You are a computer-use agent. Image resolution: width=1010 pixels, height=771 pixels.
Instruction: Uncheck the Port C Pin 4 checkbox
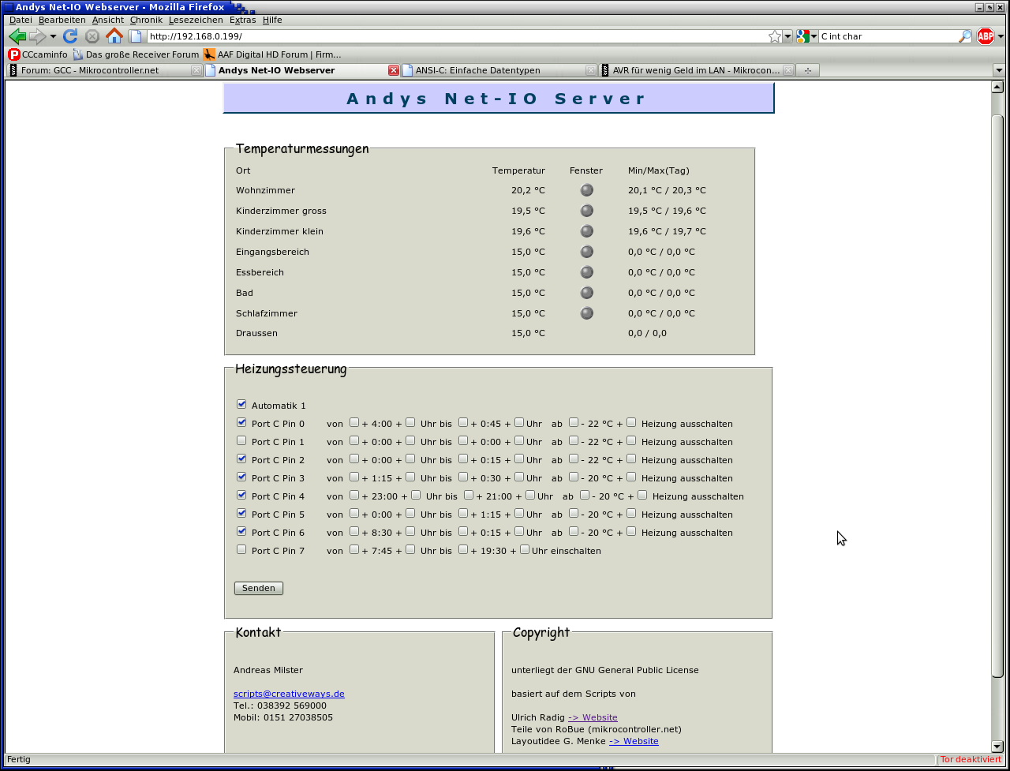tap(241, 495)
